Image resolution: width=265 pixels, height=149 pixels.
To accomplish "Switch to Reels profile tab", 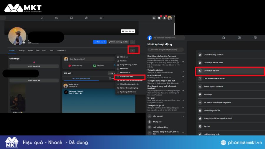I will pyautogui.click(x=52, y=51).
